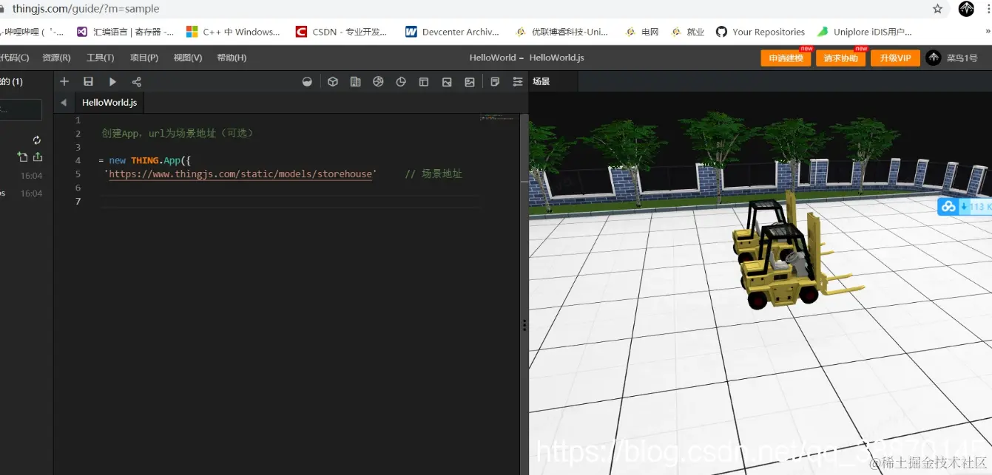Open the Your Repositories GitHub bookmark

coord(760,32)
